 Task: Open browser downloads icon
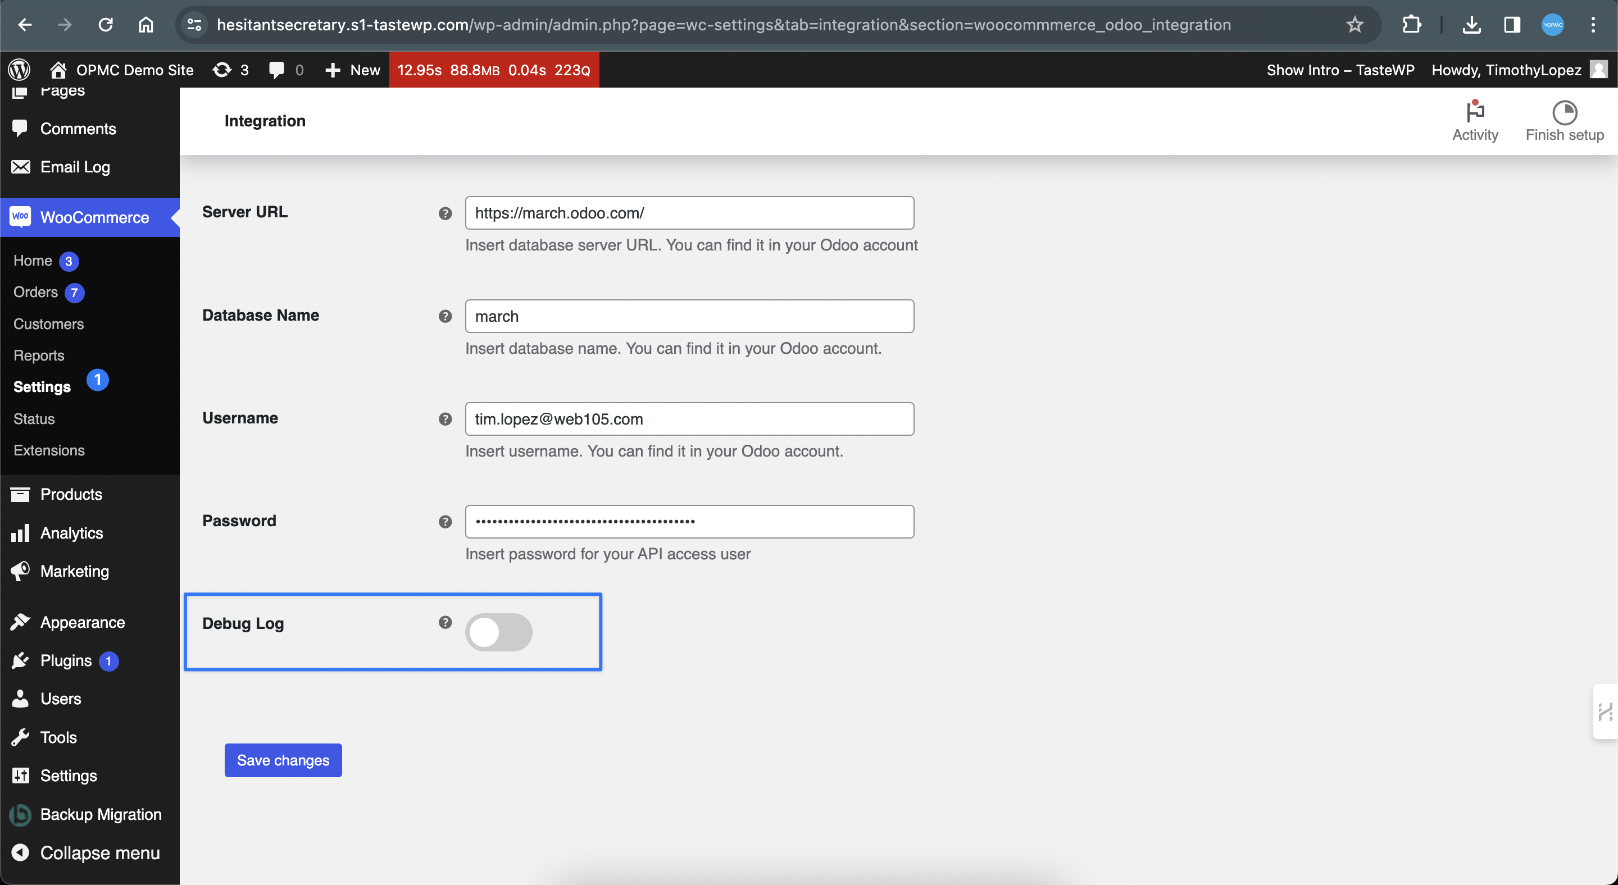[x=1472, y=25]
